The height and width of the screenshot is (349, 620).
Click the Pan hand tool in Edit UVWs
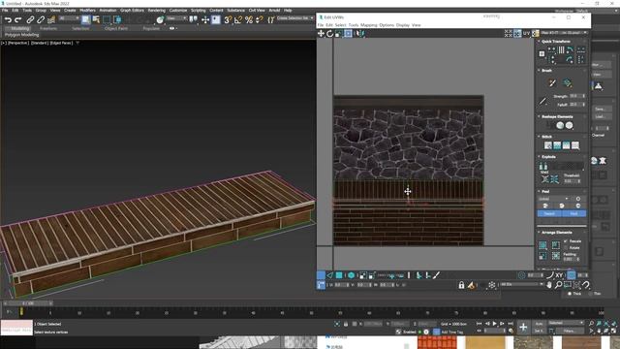pyautogui.click(x=549, y=284)
